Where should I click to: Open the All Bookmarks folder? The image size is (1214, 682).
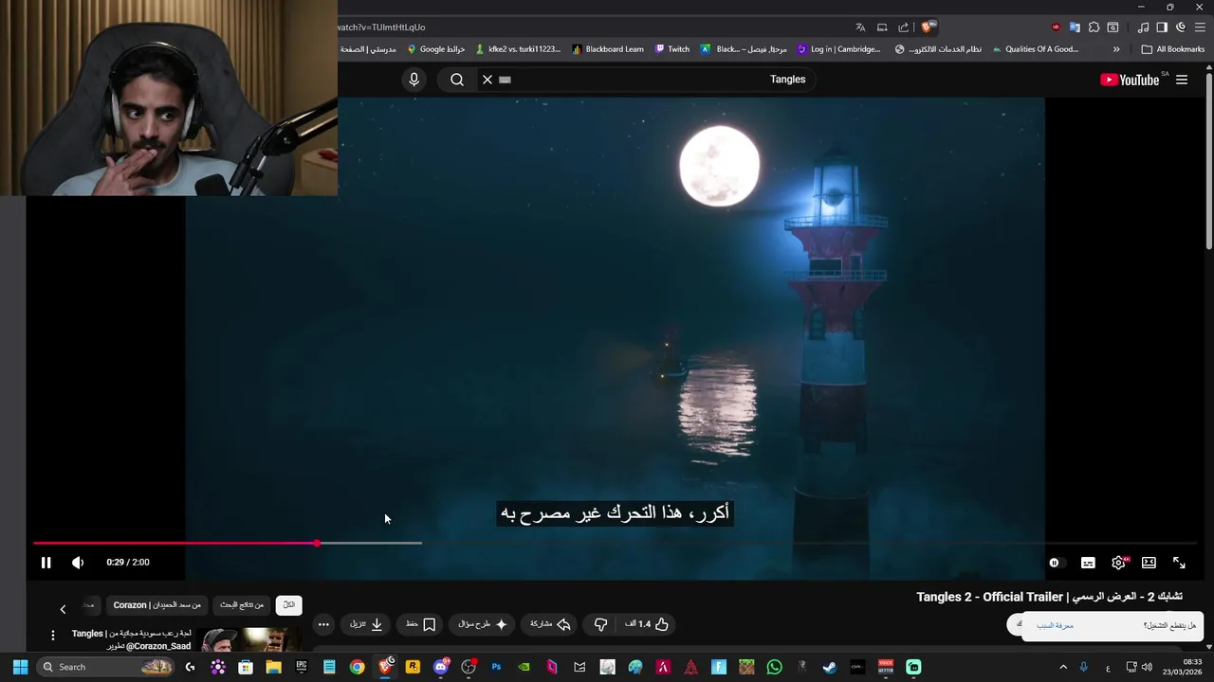(1172, 49)
